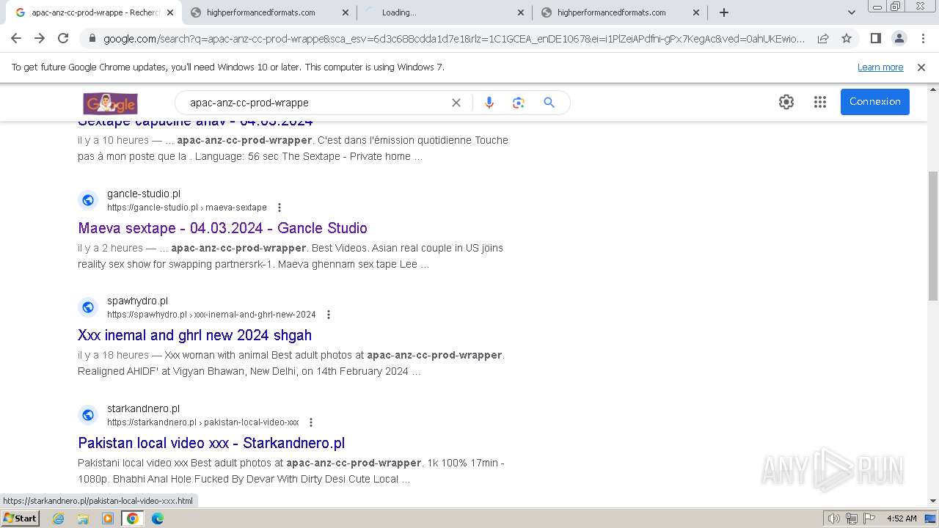Viewport: 939px width, 528px height.
Task: Open site information padlock icon
Action: (x=91, y=39)
